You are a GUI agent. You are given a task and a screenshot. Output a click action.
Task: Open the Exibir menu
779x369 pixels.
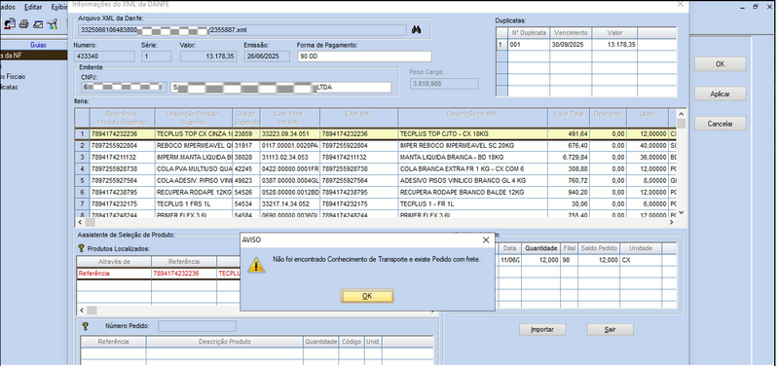coord(59,8)
